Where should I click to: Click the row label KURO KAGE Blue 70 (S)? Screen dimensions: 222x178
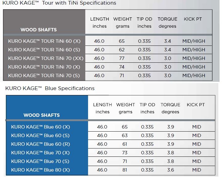point(40,161)
